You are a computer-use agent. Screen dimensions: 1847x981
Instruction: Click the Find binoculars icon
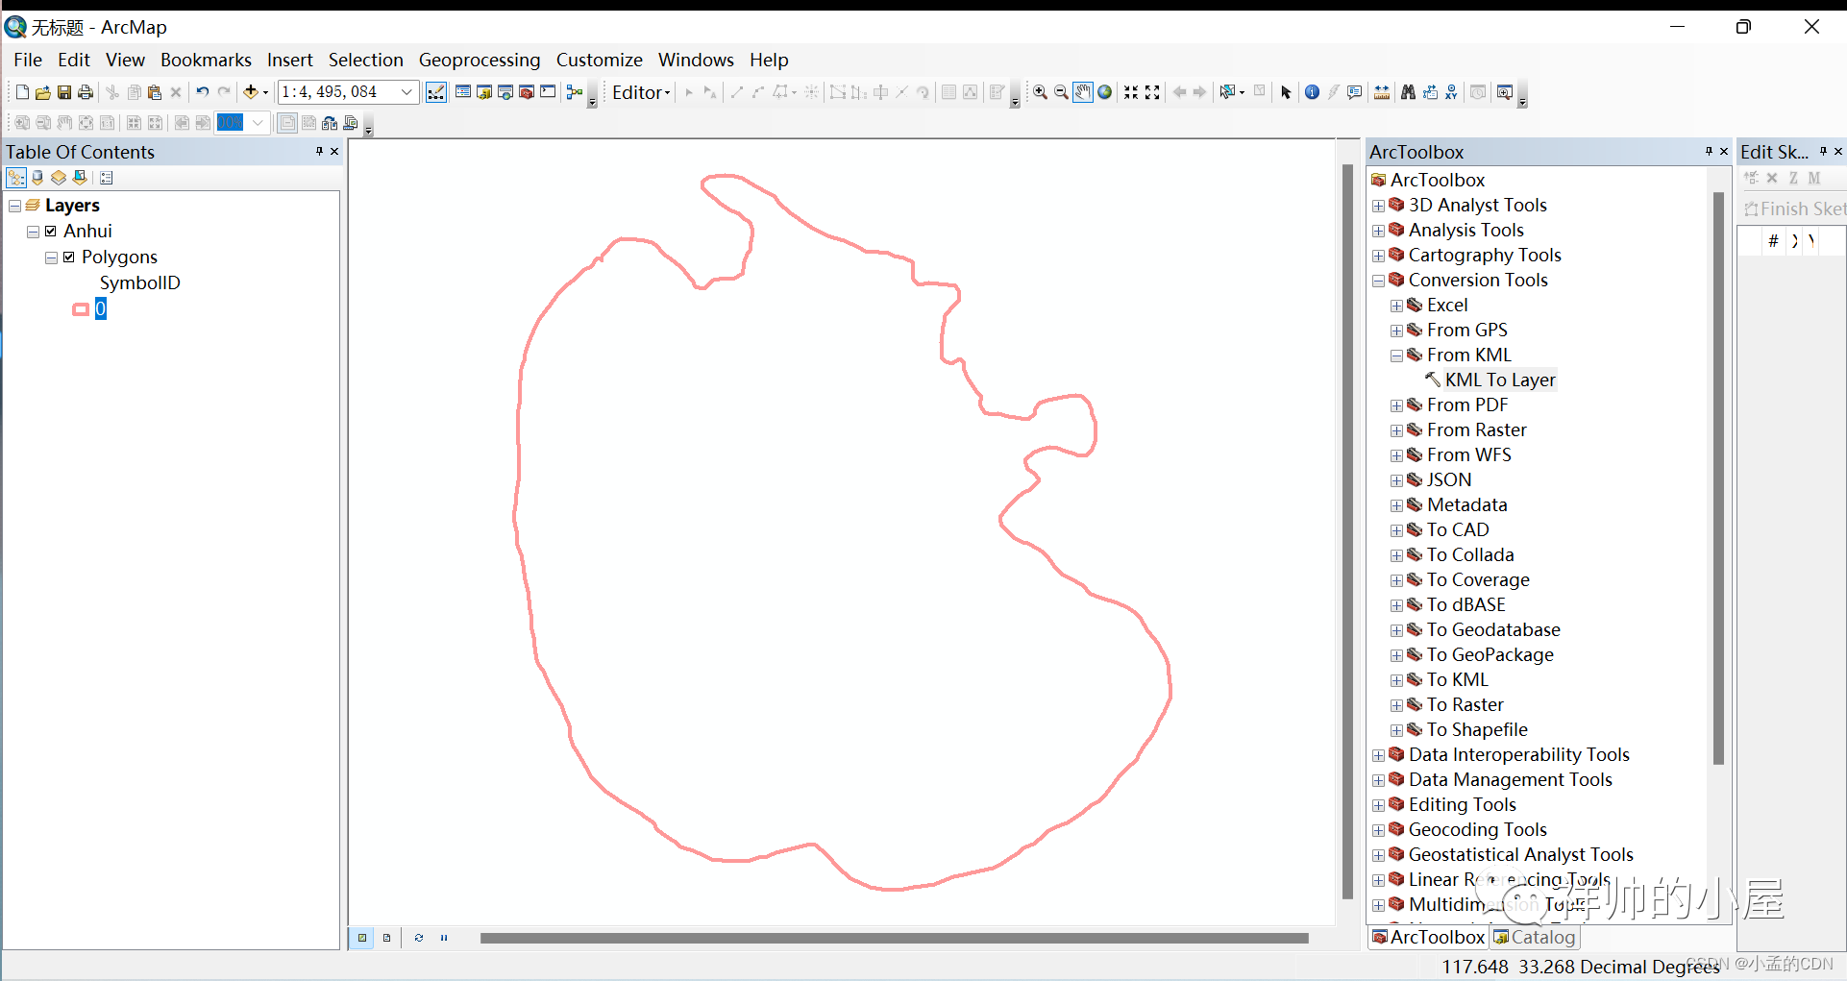point(1408,92)
